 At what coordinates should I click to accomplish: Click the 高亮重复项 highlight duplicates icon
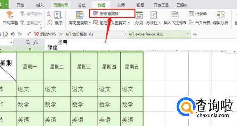[80, 15]
